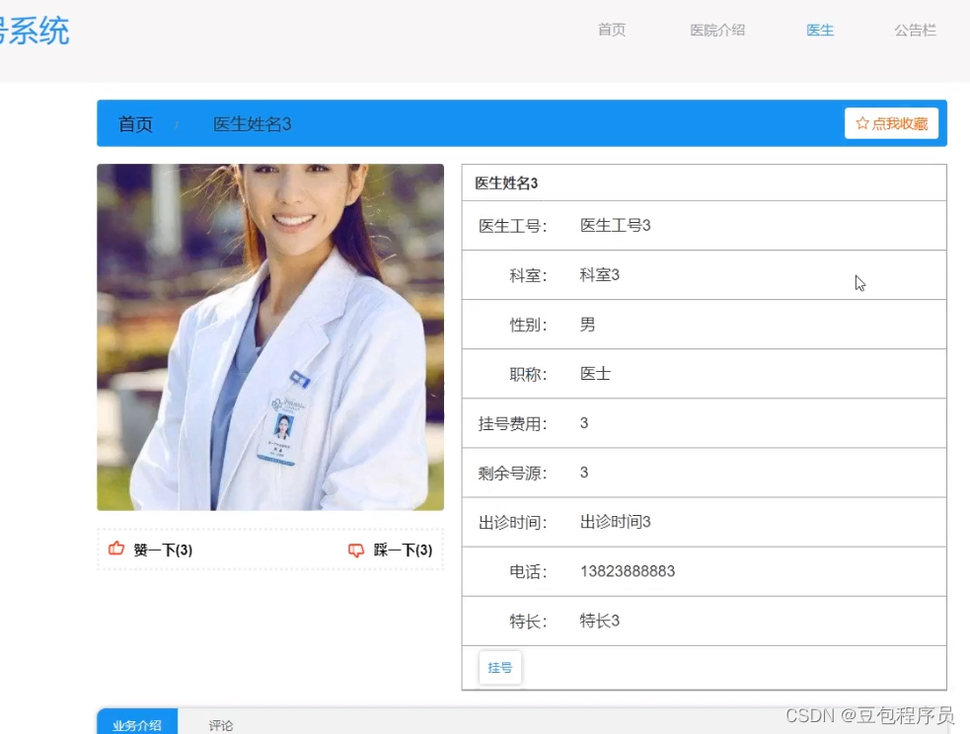Viewport: 970px width, 734px height.
Task: Click the 职称： label
Action: point(528,374)
